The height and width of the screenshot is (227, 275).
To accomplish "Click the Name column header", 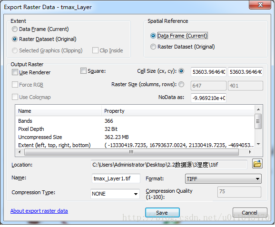I will (59, 111).
